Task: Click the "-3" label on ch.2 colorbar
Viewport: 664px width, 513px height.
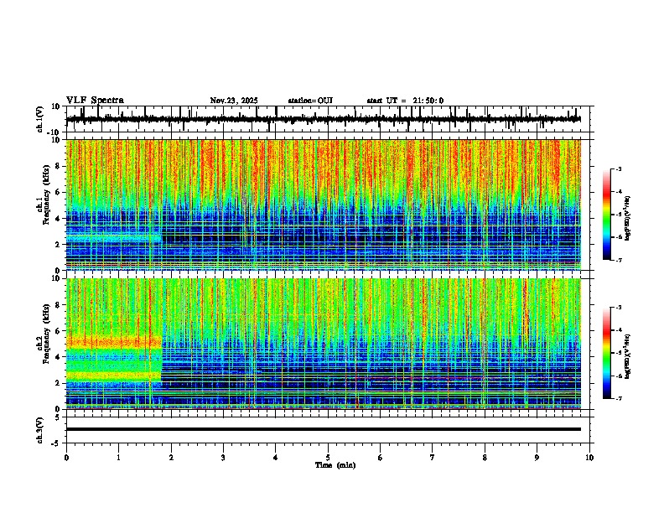Action: click(x=619, y=308)
